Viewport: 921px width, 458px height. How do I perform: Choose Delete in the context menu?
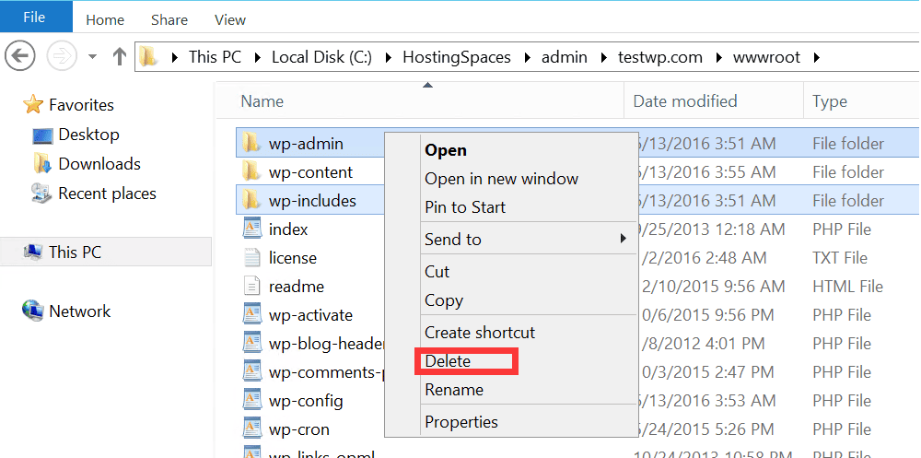point(448,361)
